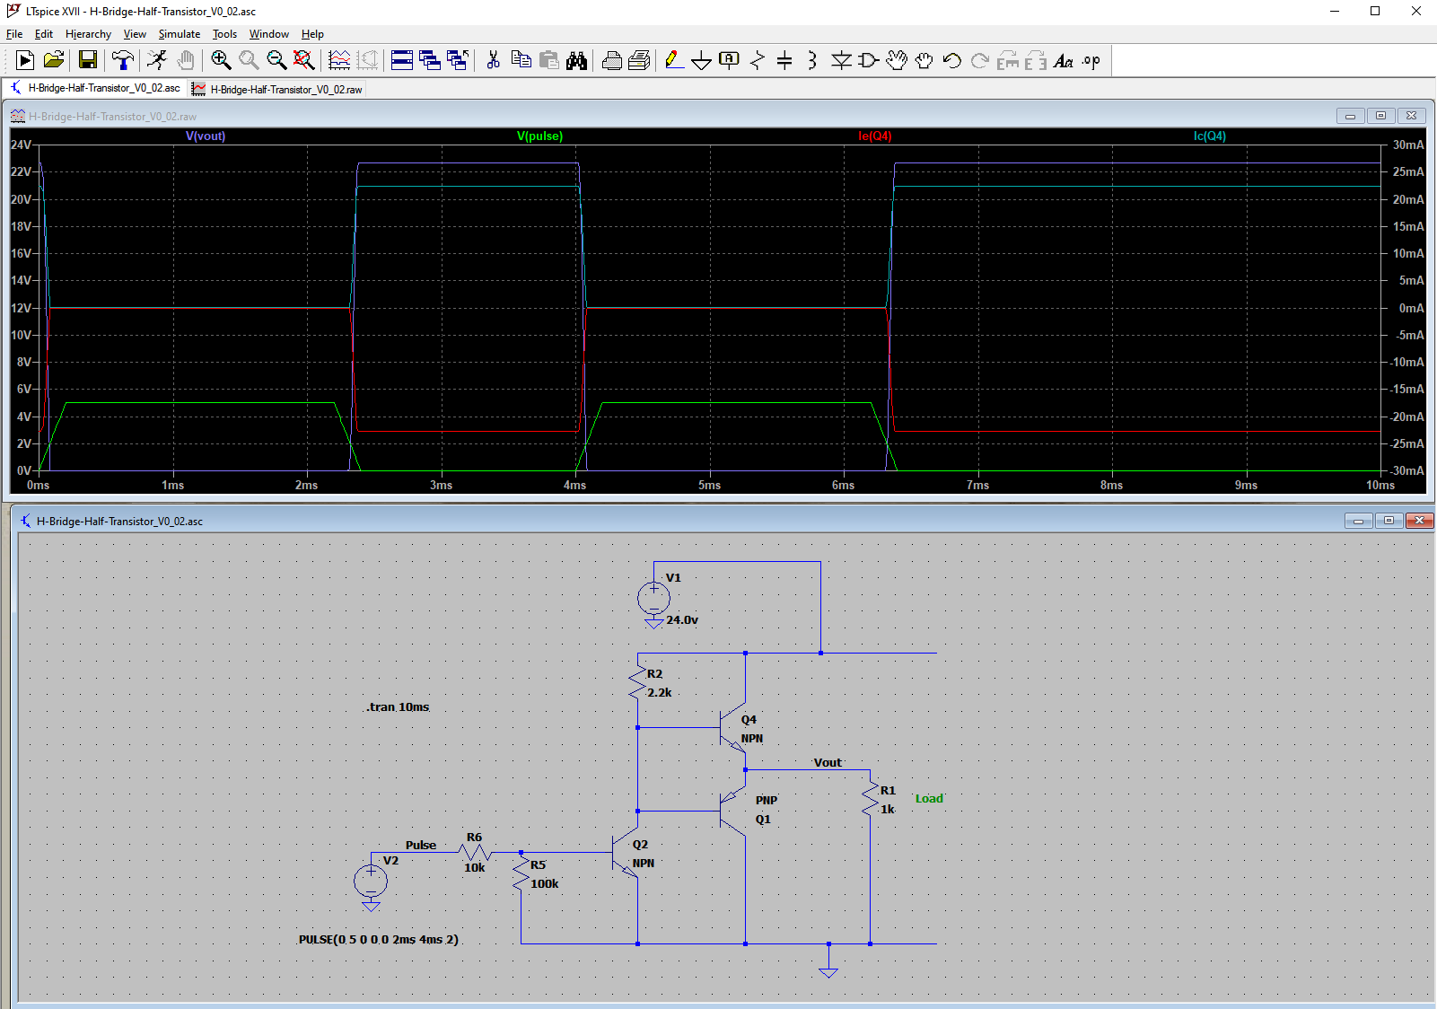
Task: Open the Control Panel hammer icon
Action: (122, 60)
